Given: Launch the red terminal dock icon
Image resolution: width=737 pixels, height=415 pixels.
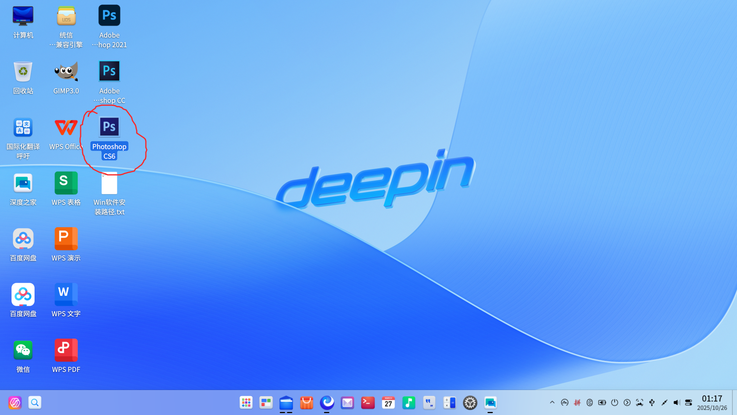Looking at the screenshot, I should coord(368,402).
